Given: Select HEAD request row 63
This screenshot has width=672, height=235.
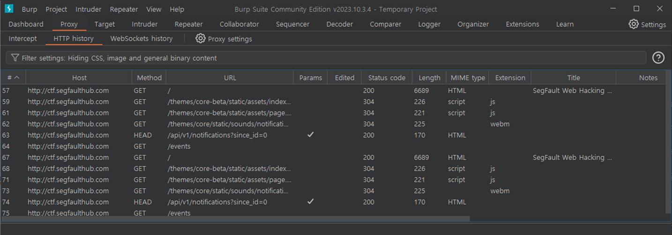Looking at the screenshot, I should coord(333,135).
